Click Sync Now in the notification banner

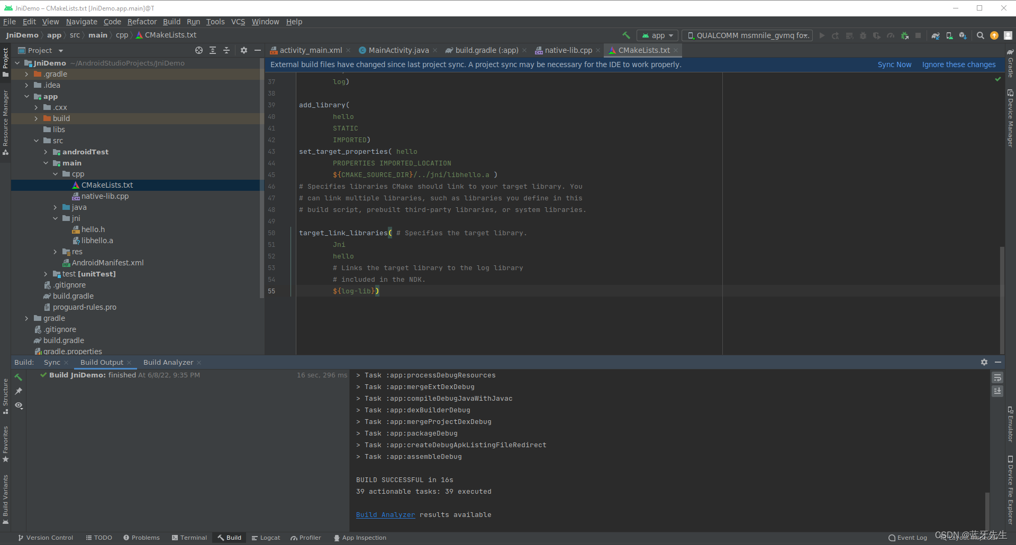(x=894, y=64)
